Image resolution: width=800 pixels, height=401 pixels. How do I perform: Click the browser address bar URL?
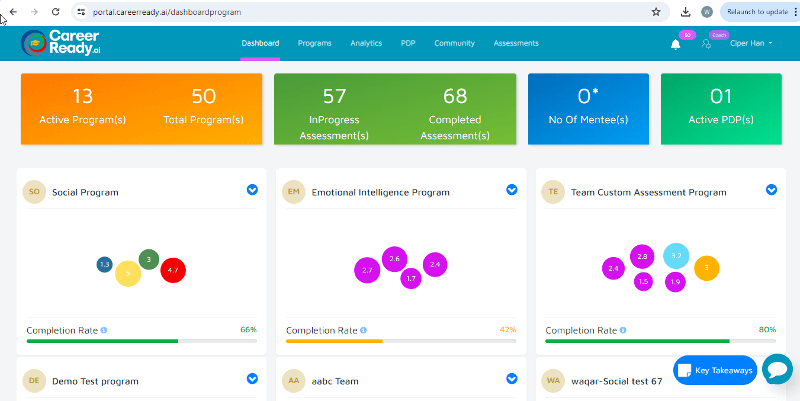tap(167, 12)
